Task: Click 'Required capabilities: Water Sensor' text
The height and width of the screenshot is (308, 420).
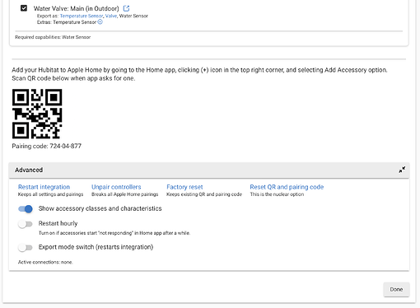Action: tap(53, 37)
